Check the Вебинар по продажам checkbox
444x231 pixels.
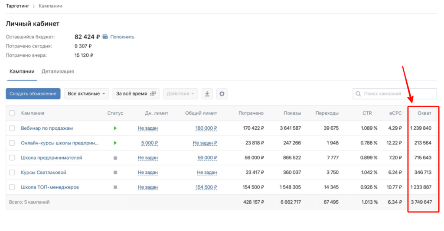coord(12,128)
